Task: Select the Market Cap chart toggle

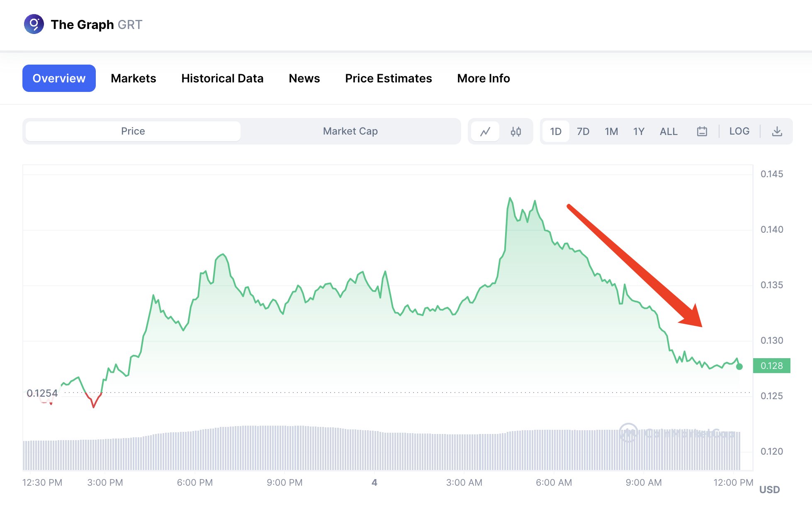Action: click(350, 131)
